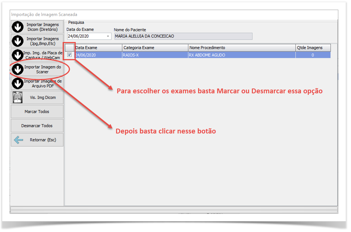351x232 pixels.
Task: Click the Data do Exame date field
Action: click(x=86, y=36)
